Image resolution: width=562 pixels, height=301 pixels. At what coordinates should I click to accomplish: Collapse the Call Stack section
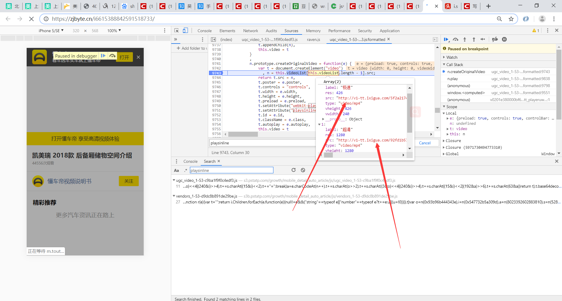point(455,65)
